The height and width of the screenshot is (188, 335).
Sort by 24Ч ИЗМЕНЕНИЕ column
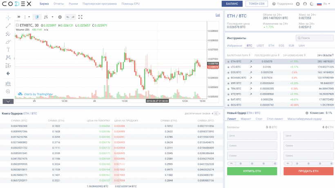(294, 55)
